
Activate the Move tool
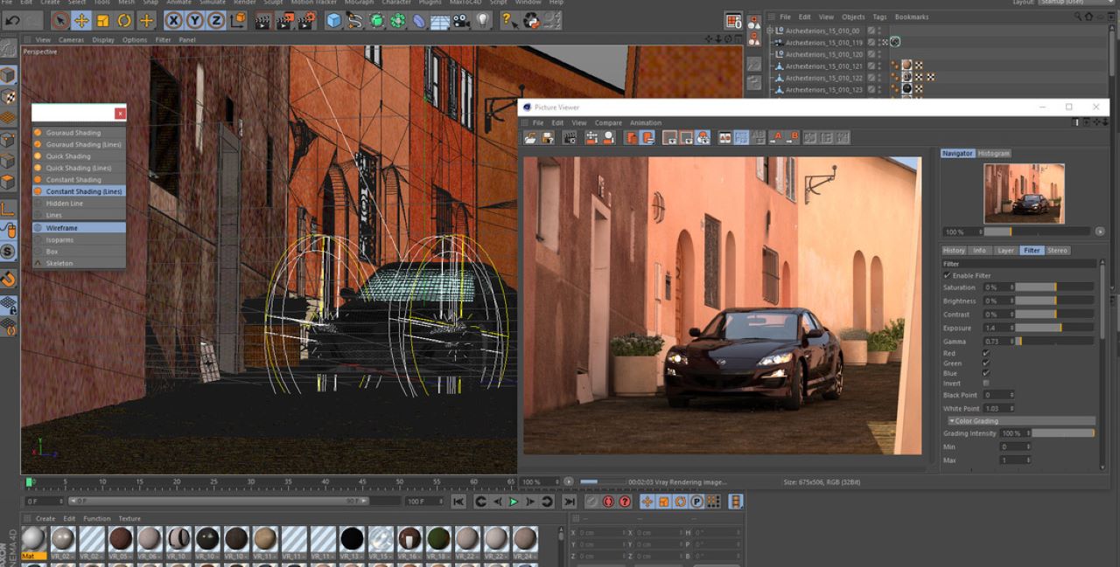pyautogui.click(x=81, y=20)
